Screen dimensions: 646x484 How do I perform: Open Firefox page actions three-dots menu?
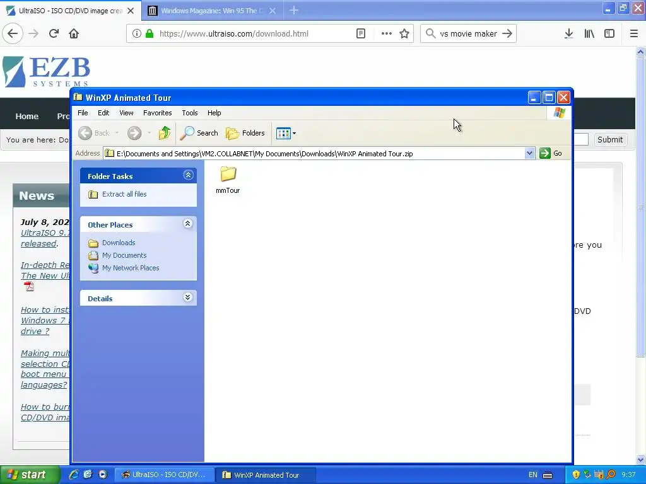(387, 33)
